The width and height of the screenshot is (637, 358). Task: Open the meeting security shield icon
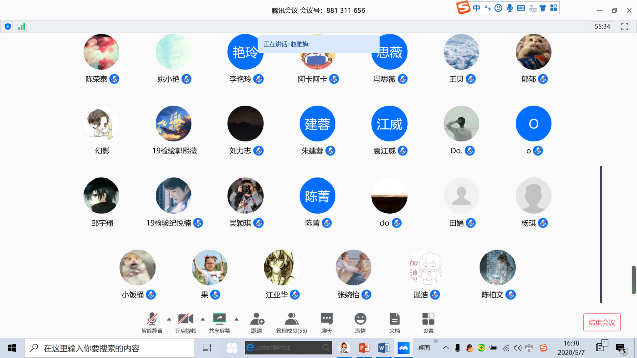(8, 27)
